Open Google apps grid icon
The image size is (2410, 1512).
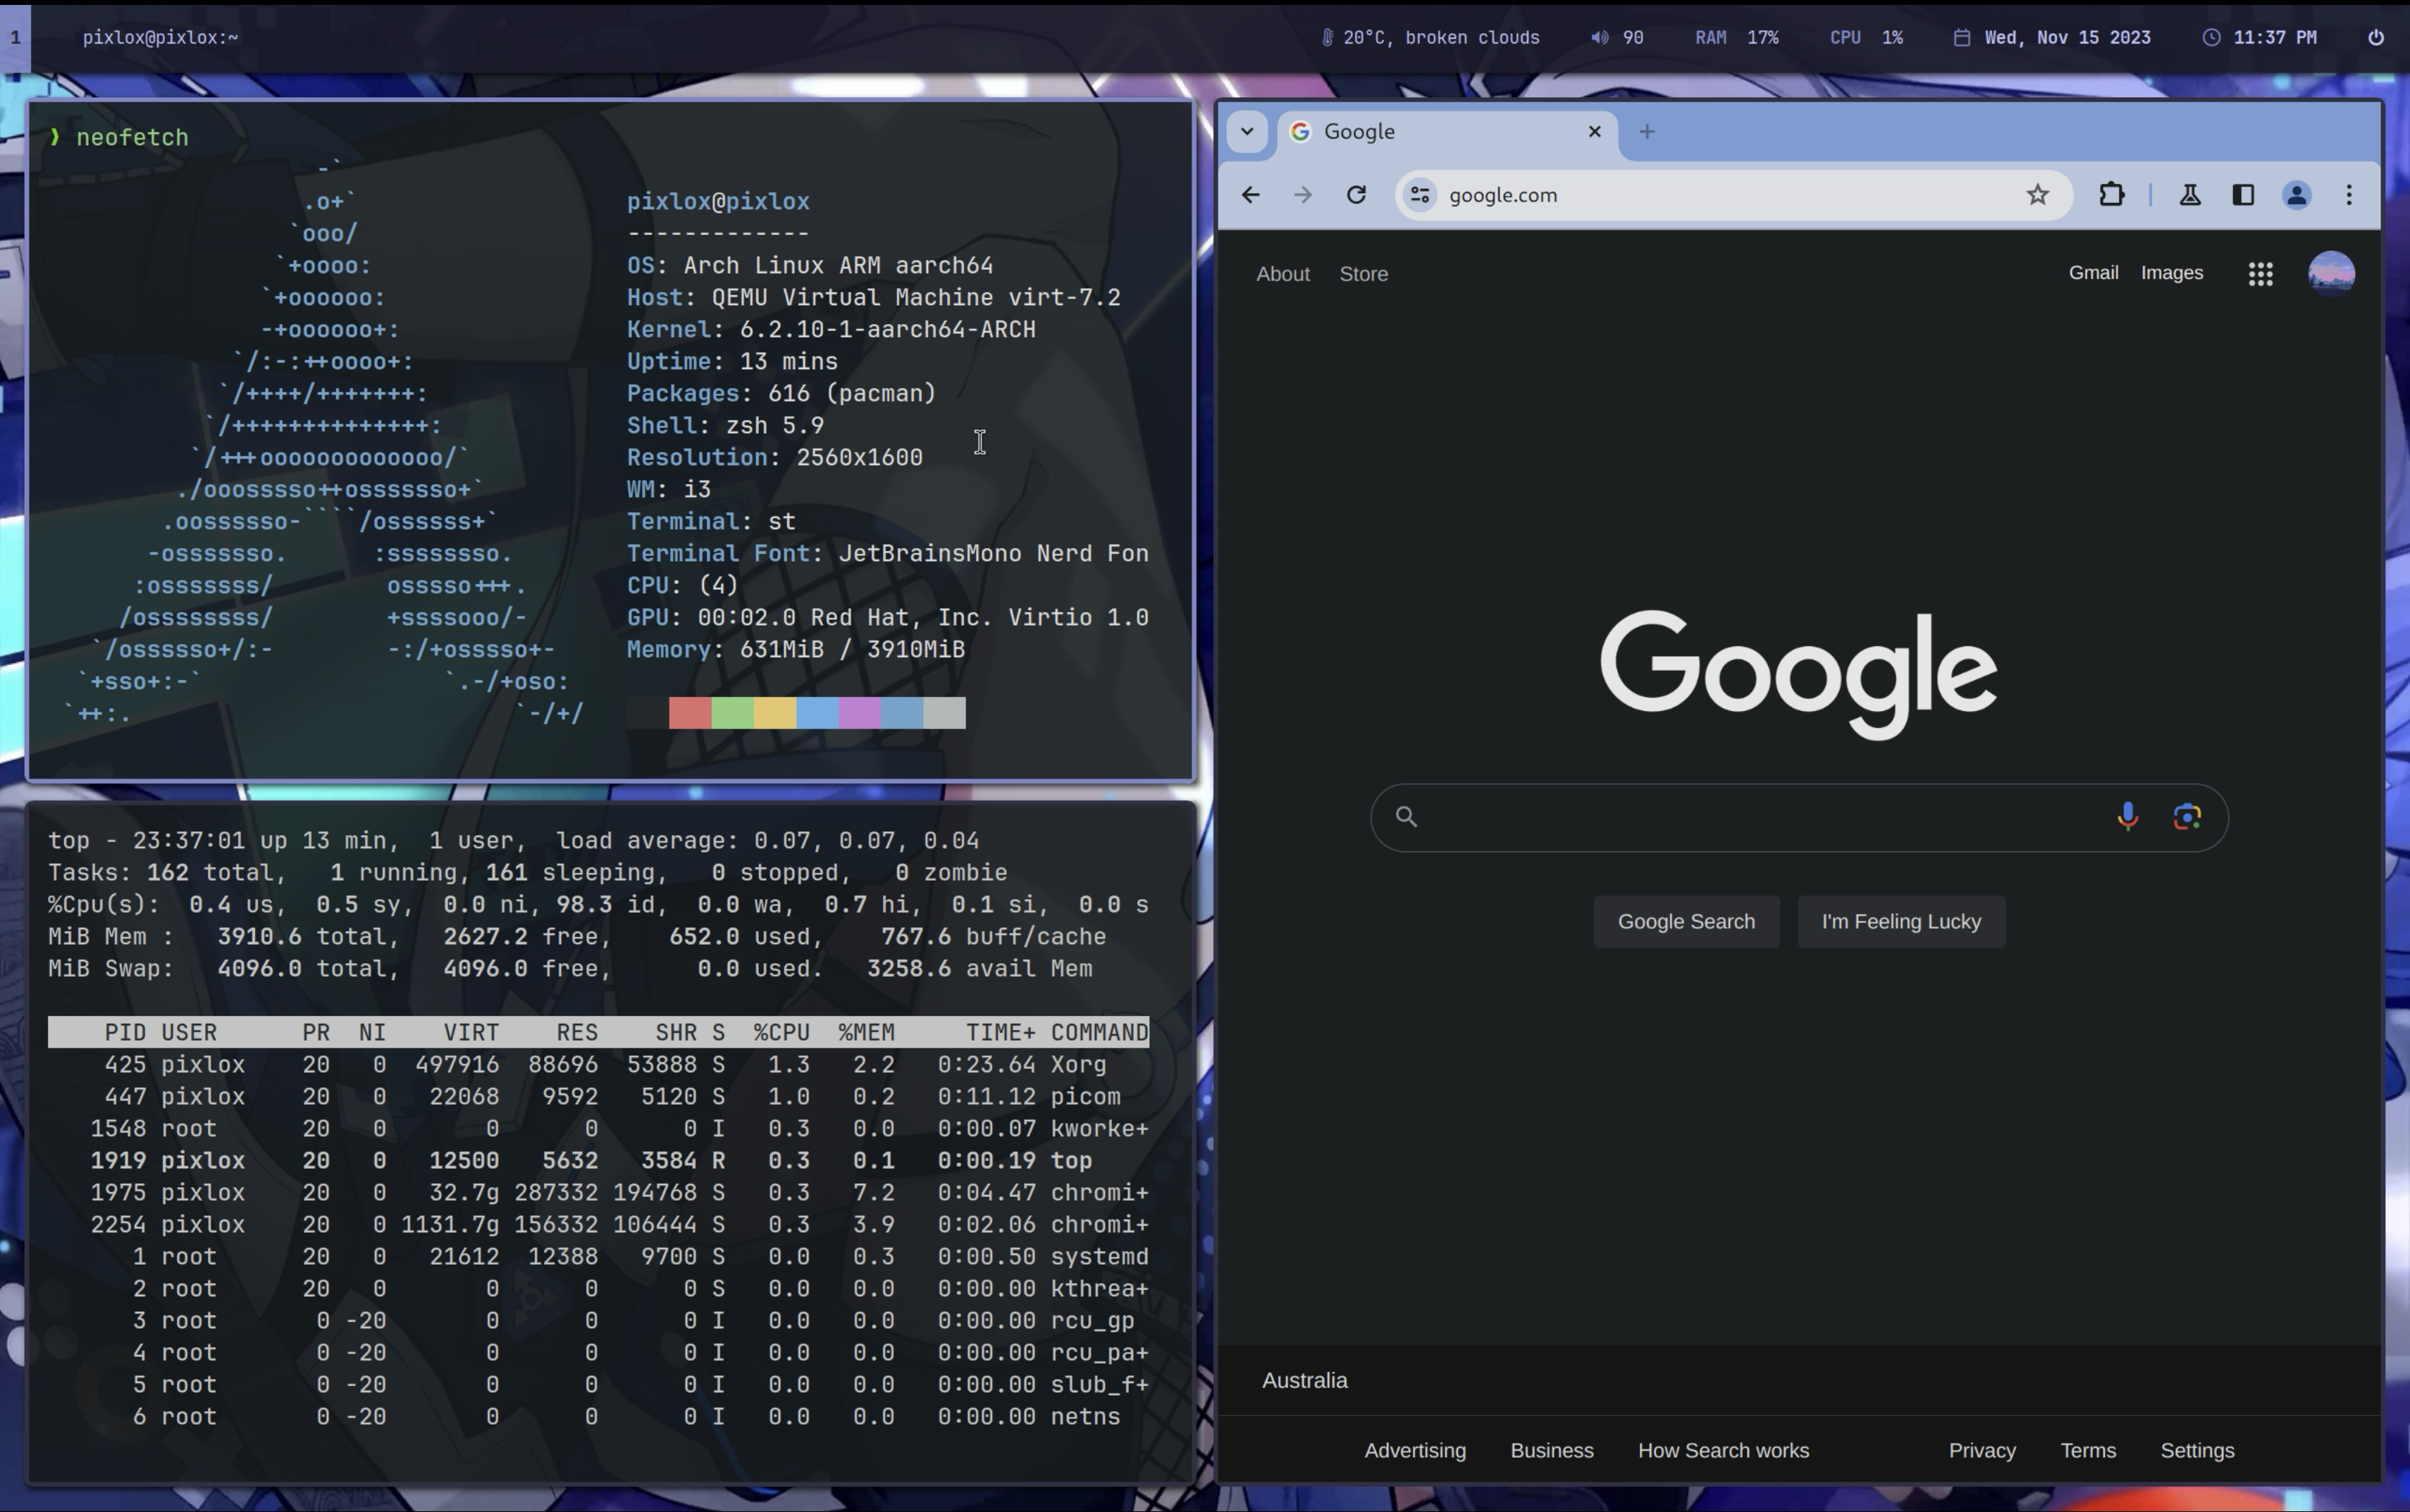click(x=2260, y=274)
